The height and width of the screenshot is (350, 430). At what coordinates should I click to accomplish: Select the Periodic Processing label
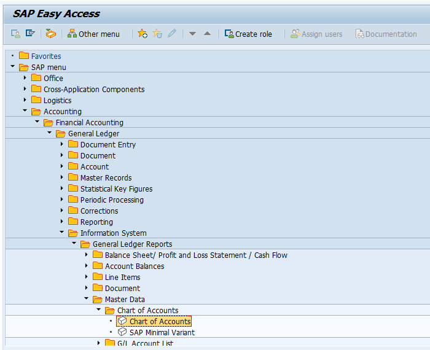(112, 200)
